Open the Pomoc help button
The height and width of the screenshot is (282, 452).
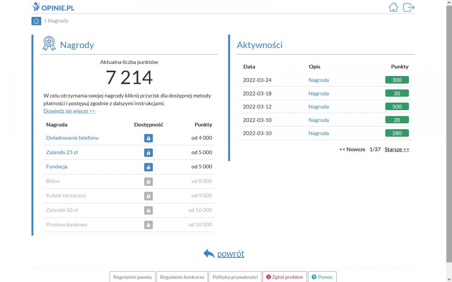322,277
